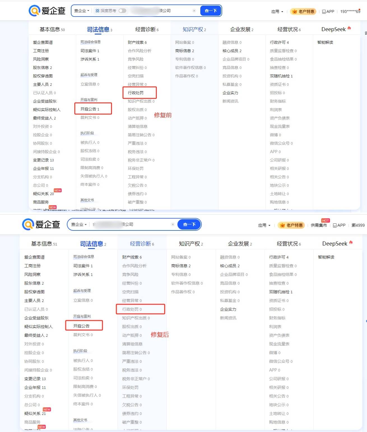367x432 pixels.
Task: Expand 应用 menu in top screenshot
Action: [277, 11]
